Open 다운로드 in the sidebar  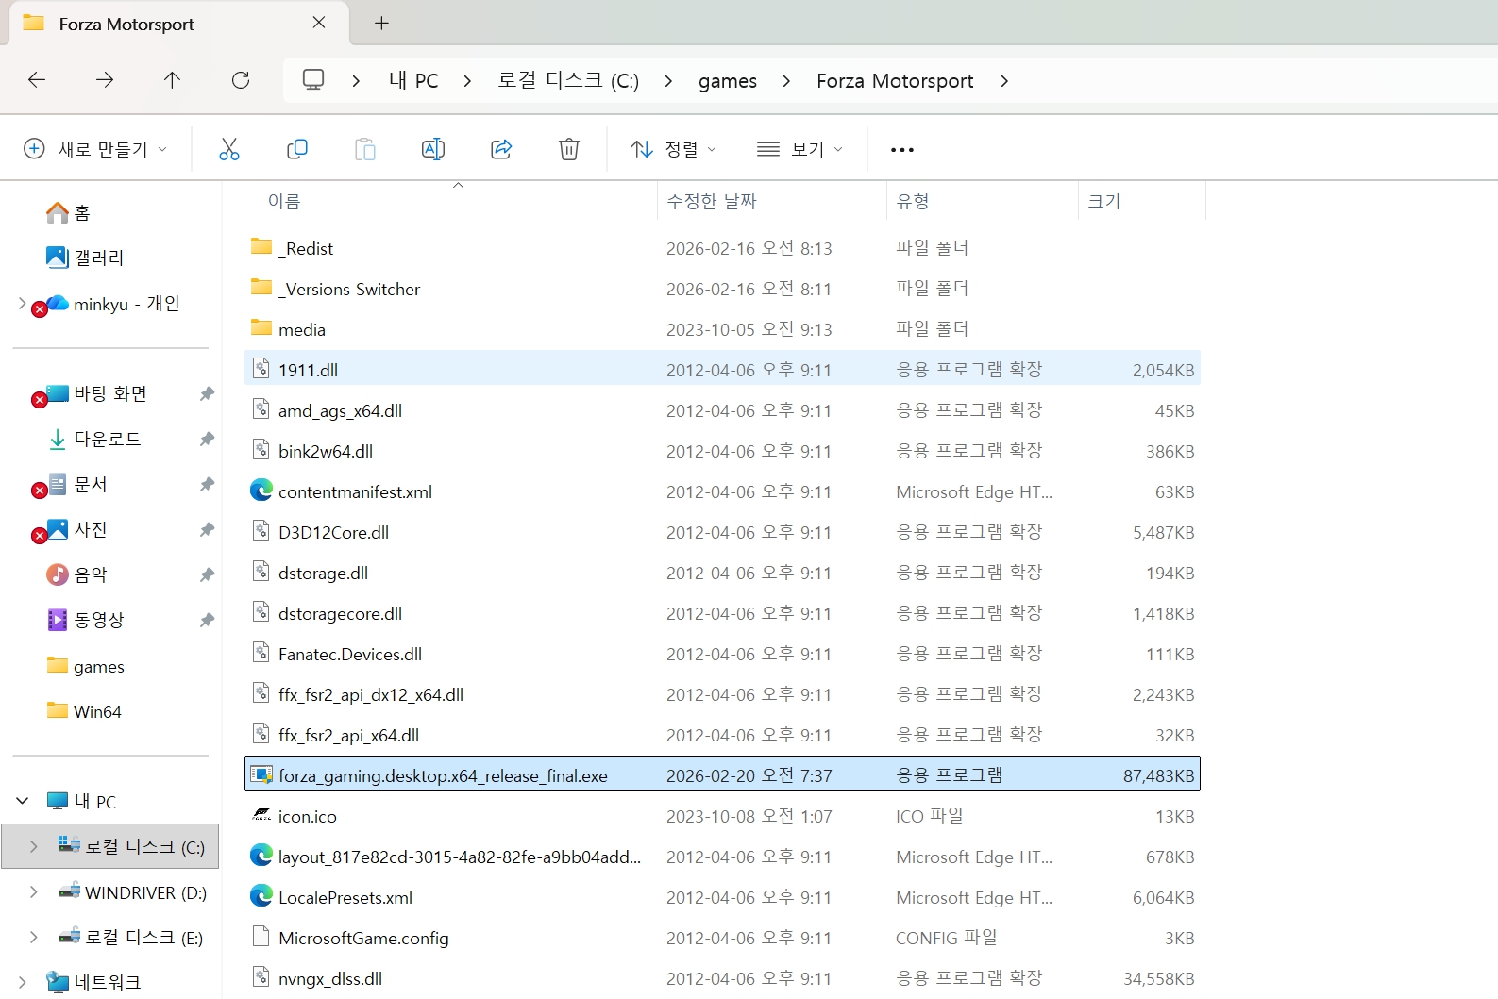click(x=108, y=440)
